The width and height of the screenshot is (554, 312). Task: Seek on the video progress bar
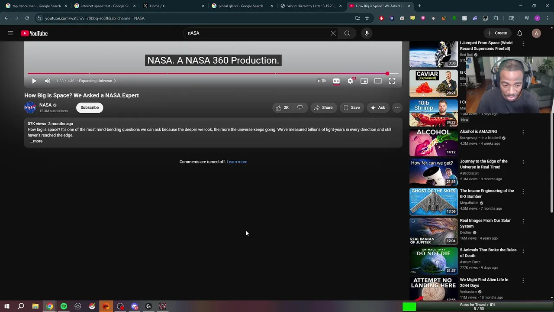tap(213, 74)
